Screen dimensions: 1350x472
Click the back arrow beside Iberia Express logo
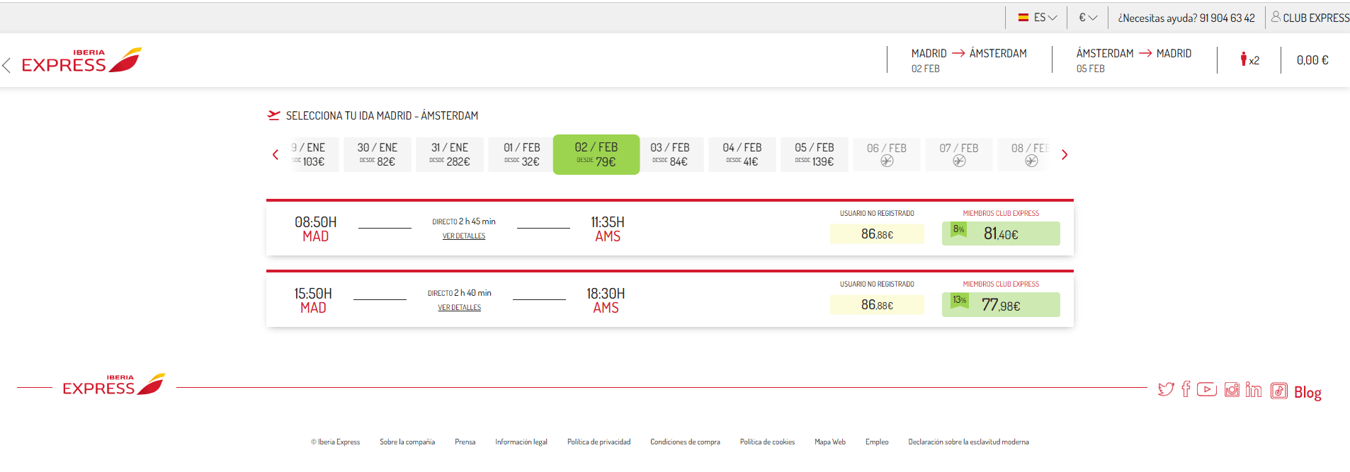(x=6, y=65)
